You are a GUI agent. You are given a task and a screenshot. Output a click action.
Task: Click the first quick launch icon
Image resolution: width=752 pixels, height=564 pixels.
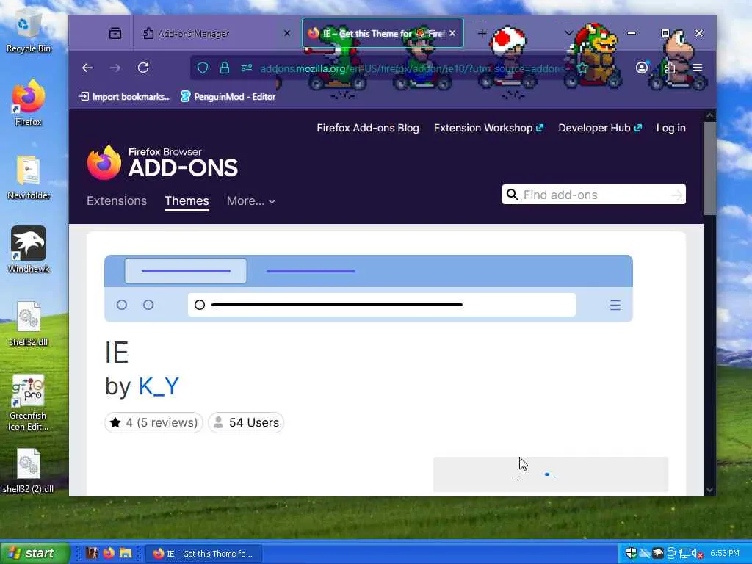92,553
